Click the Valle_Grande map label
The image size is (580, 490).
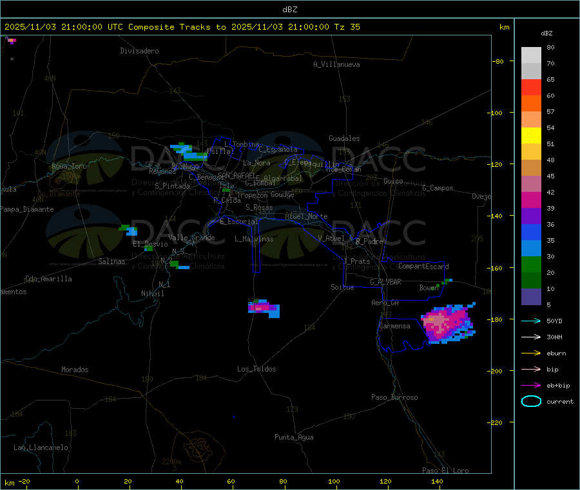click(191, 238)
